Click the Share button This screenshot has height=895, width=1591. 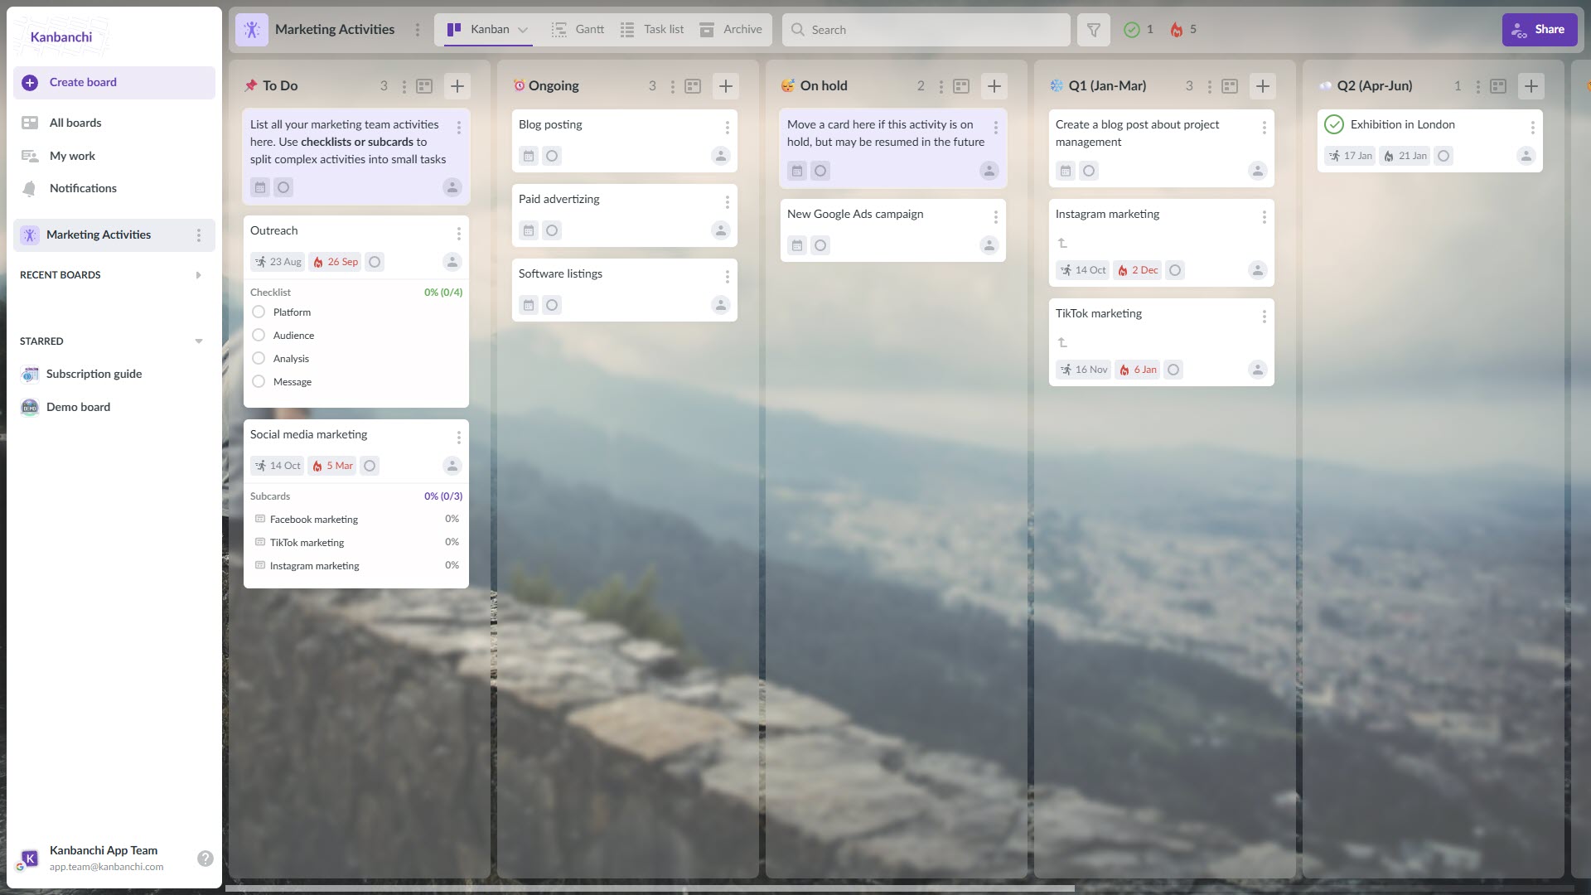point(1539,29)
